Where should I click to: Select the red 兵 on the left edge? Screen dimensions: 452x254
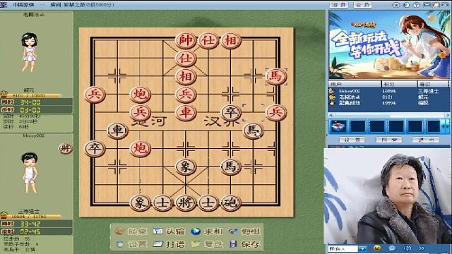coord(95,95)
